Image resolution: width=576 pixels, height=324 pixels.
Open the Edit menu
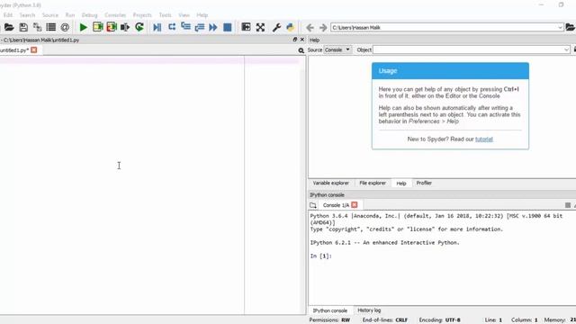pos(8,15)
